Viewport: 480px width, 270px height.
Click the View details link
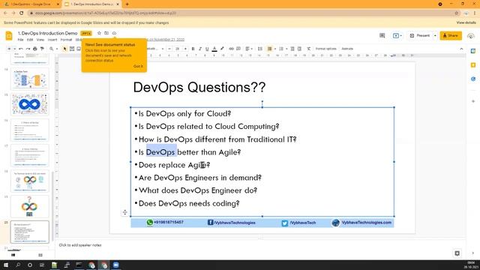coord(466,22)
